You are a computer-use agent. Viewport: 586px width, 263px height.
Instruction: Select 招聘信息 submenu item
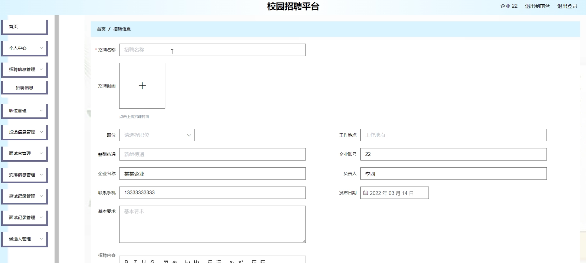(x=25, y=88)
